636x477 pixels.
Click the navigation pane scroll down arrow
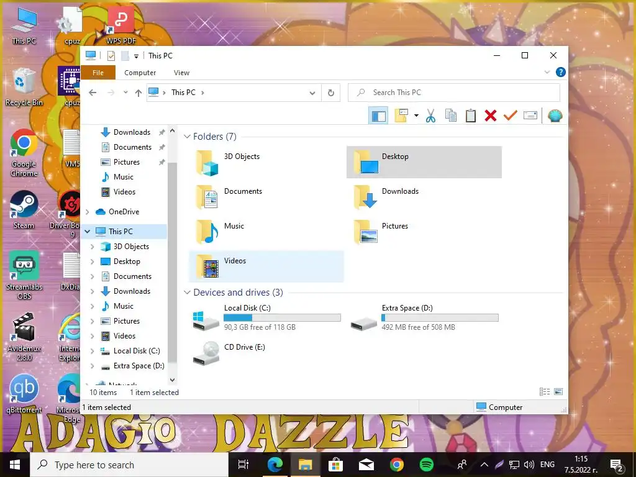173,380
